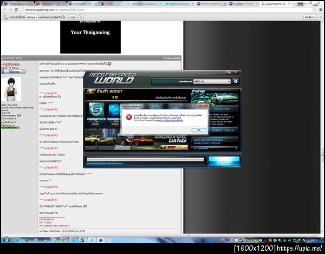The width and height of the screenshot is (325, 254).
Task: Click the browser forward arrow
Action: [10, 10]
